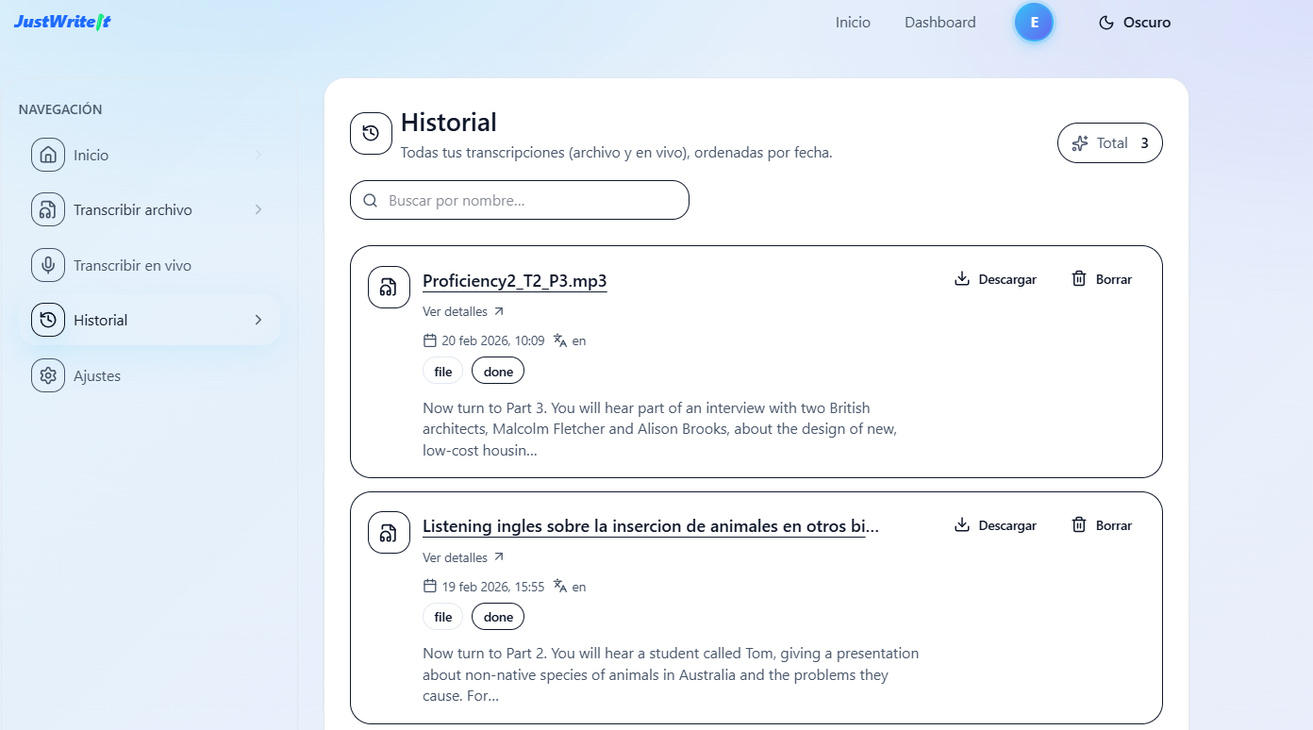Open Ajustes settings gear icon

pyautogui.click(x=48, y=375)
